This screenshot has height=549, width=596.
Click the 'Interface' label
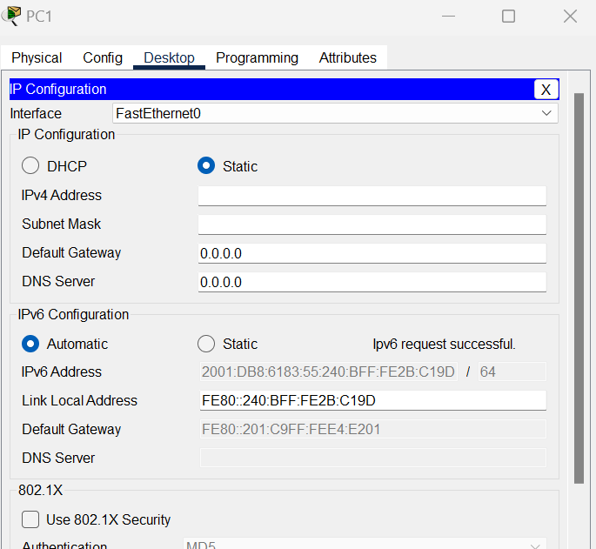point(36,114)
